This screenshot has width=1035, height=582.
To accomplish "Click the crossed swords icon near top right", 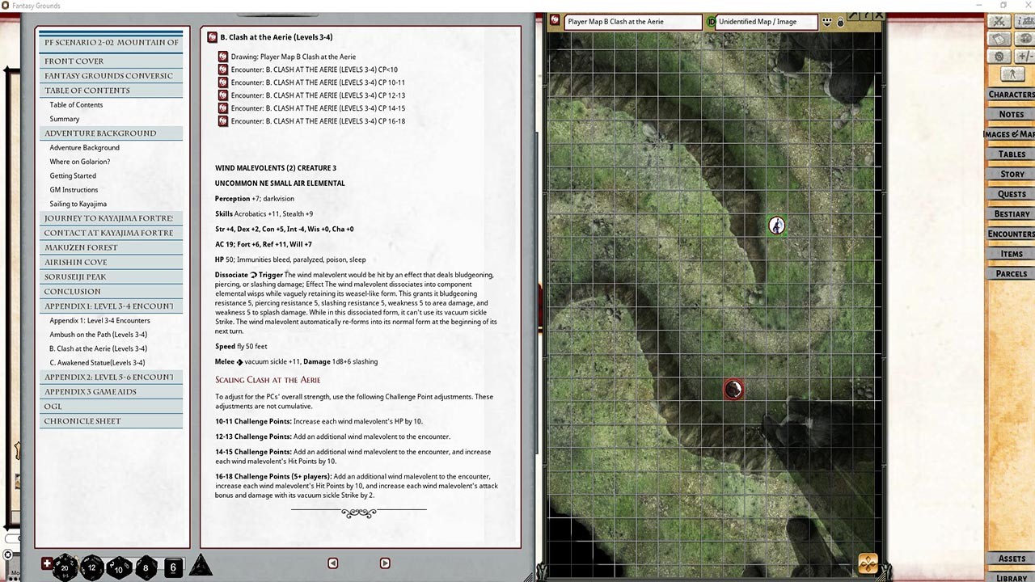I will (x=998, y=22).
